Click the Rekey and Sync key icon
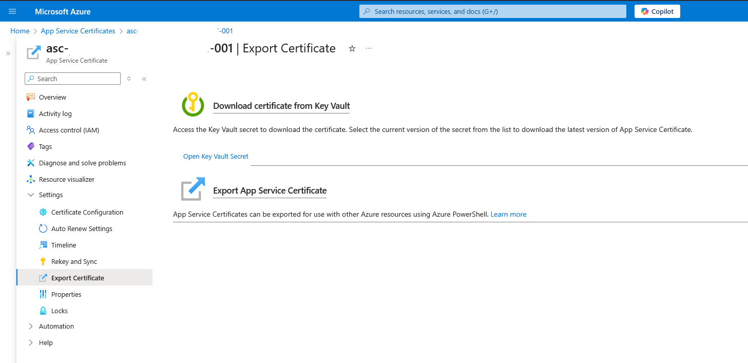748x363 pixels. [43, 261]
